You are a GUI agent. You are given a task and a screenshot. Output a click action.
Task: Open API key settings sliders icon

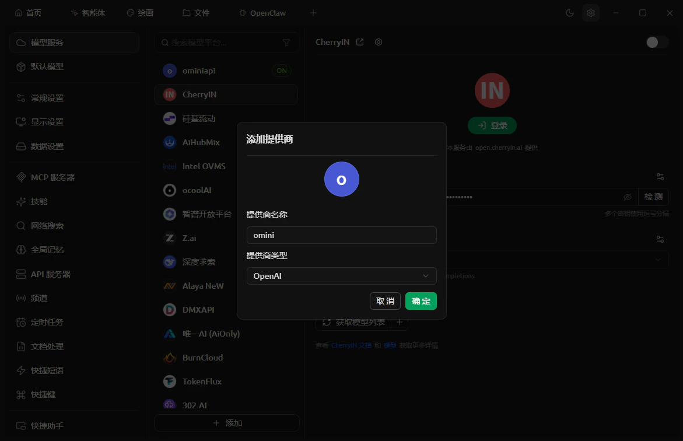click(660, 177)
